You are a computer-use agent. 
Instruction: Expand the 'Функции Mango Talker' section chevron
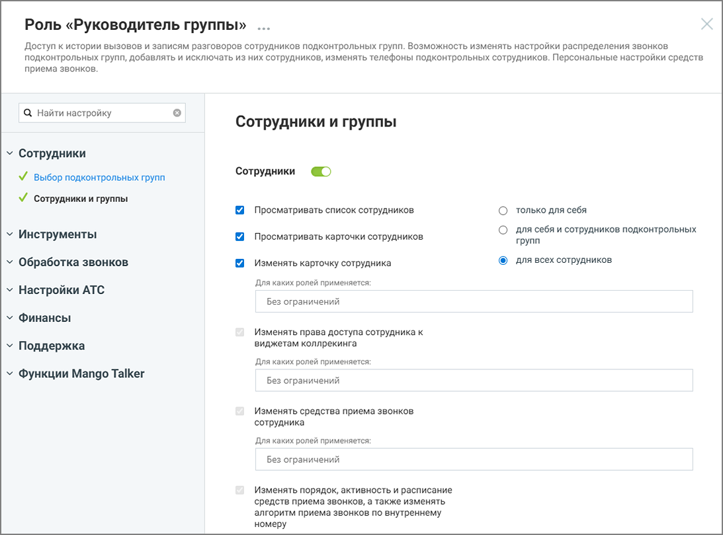10,373
